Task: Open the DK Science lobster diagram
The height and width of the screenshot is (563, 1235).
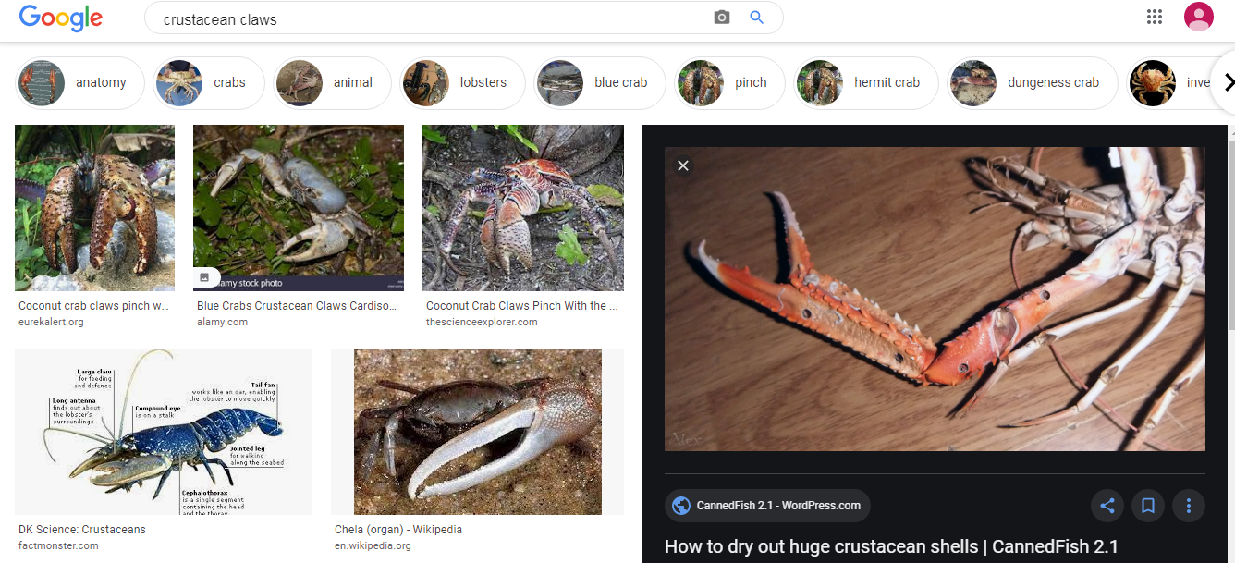Action: click(x=164, y=432)
